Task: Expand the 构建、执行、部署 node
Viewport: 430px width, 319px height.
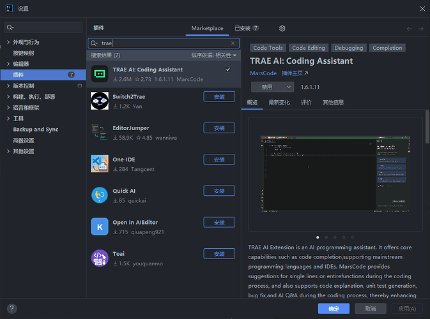Action: [8, 97]
